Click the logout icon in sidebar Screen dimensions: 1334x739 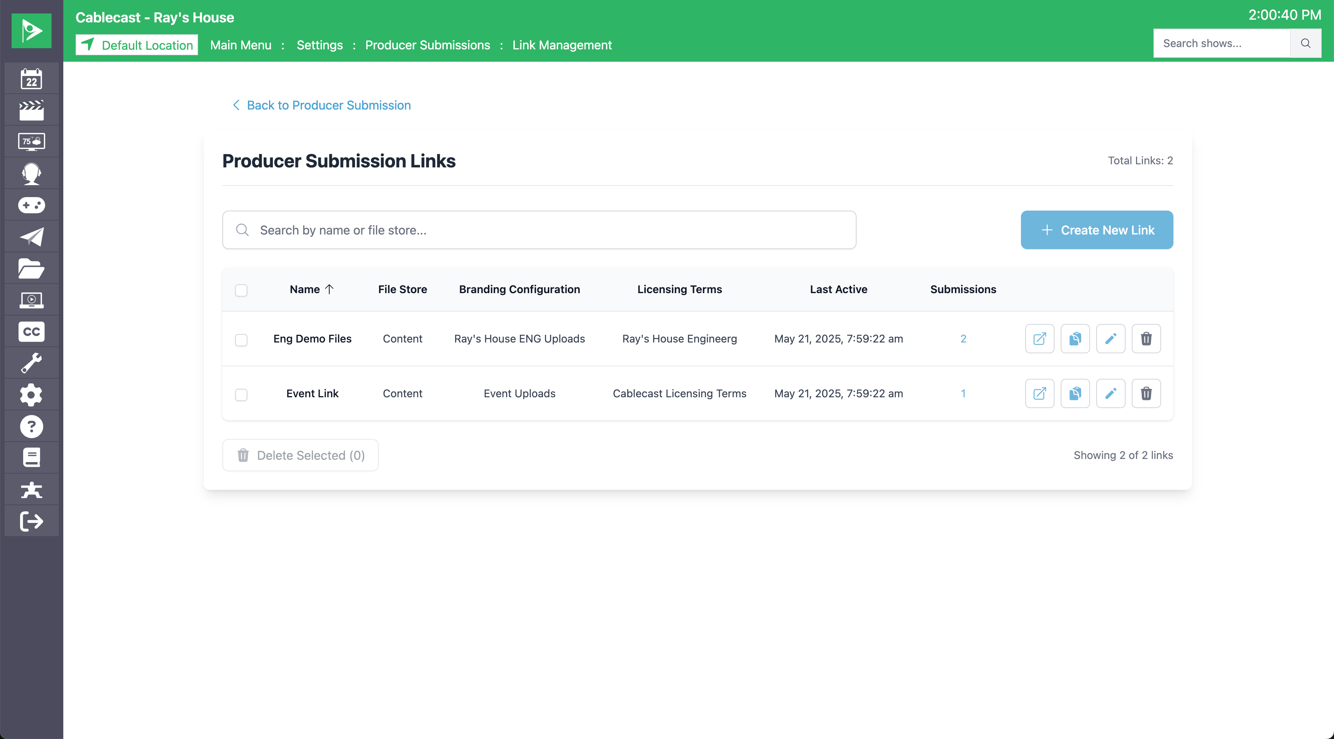pyautogui.click(x=31, y=521)
